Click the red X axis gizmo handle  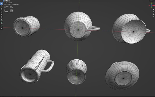[x=154, y=6]
